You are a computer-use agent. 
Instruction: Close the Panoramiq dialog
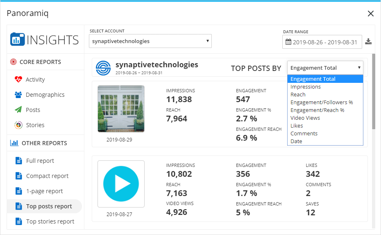point(370,14)
